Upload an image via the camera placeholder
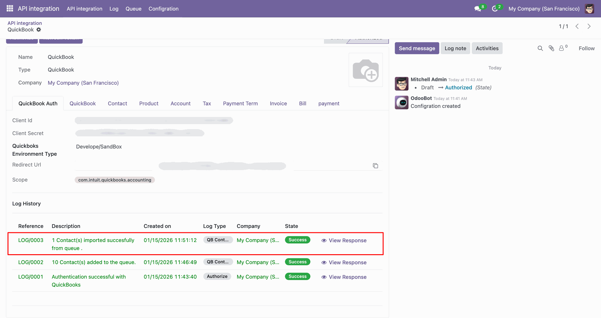601x318 pixels. tap(366, 70)
